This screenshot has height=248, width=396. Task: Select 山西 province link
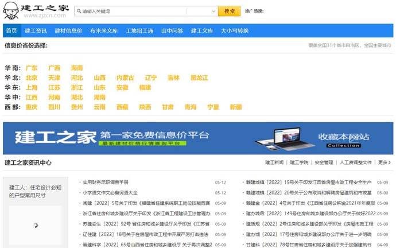[x=99, y=77]
